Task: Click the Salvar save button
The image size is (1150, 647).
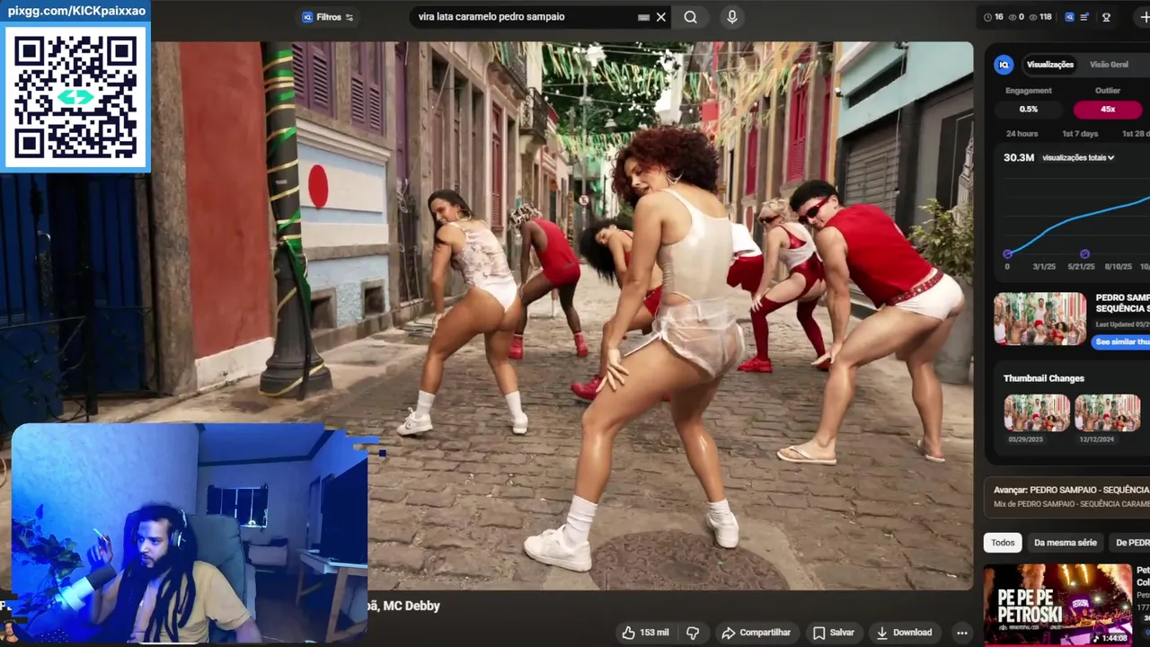Action: (833, 633)
